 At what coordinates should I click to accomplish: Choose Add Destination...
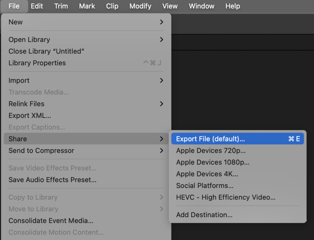[238, 215]
